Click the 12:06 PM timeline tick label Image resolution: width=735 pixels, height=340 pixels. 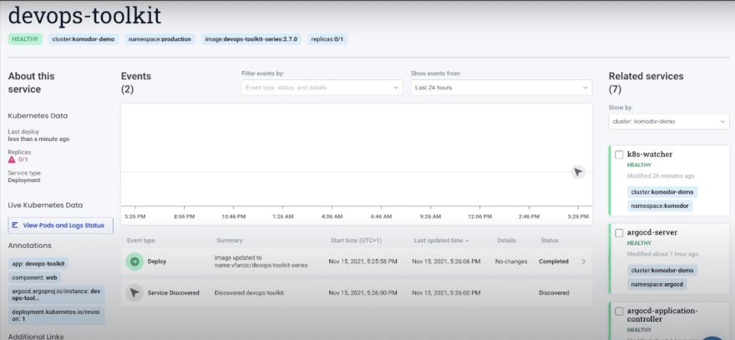pos(479,216)
